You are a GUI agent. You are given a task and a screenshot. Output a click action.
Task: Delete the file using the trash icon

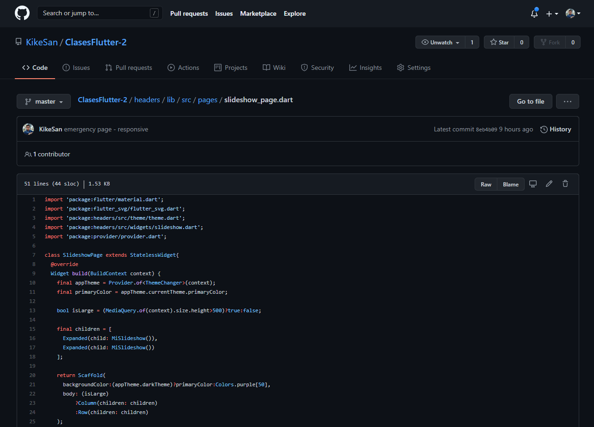(565, 184)
